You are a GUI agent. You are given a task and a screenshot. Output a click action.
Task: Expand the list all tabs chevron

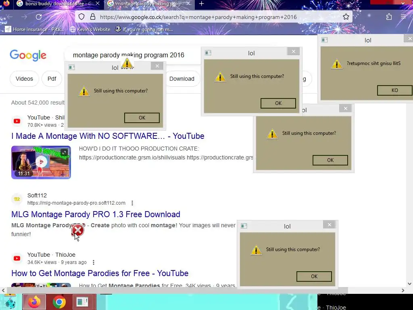pyautogui.click(x=352, y=3)
